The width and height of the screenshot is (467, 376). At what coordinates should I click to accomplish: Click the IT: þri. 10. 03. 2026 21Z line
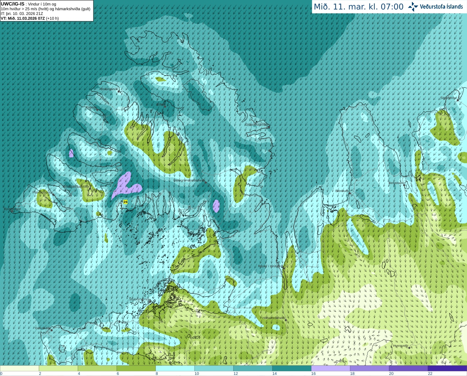tap(22, 14)
